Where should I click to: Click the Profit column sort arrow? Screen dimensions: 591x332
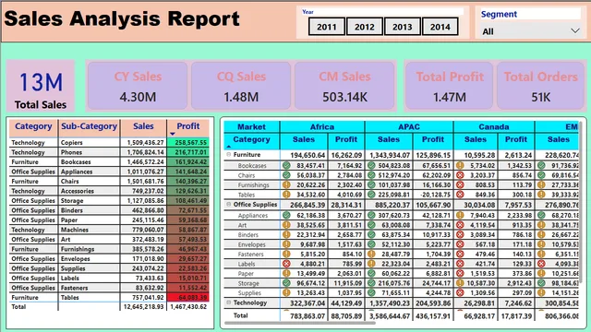pyautogui.click(x=173, y=134)
